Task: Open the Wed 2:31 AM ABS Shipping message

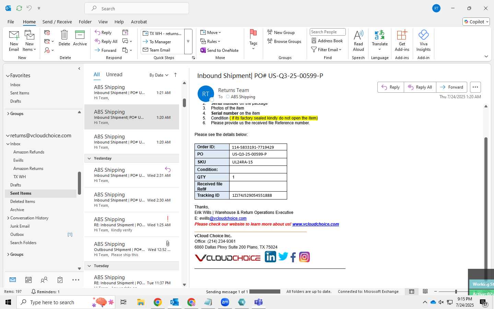Action: pyautogui.click(x=132, y=175)
